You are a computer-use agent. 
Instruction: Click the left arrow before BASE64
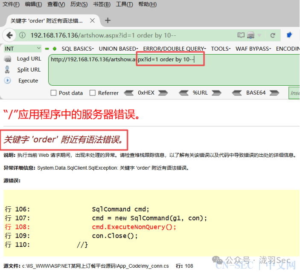click(237, 93)
